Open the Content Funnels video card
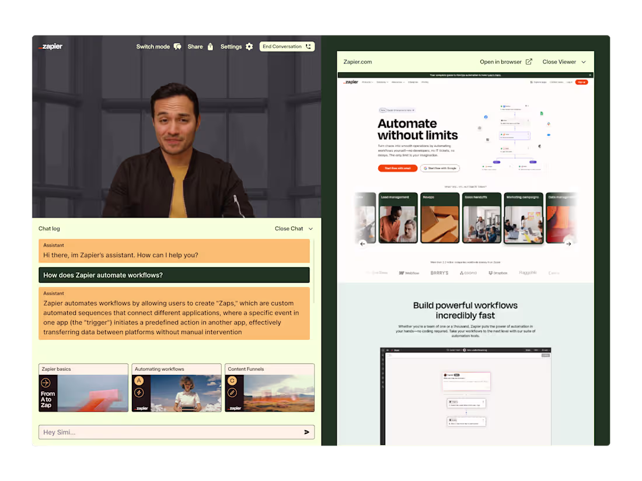642x481 pixels. (270, 387)
